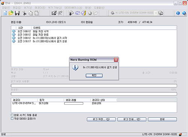Image resolution: width=188 pixels, height=137 pixels.
Task: Click the Copy documents icon
Action: [30, 13]
